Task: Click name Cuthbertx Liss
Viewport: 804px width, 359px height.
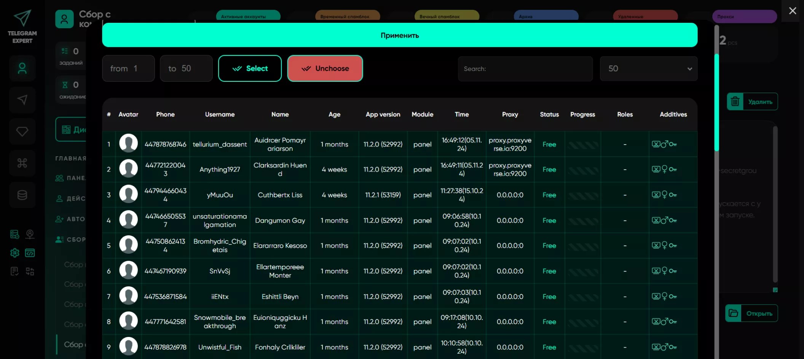Action: click(x=280, y=195)
